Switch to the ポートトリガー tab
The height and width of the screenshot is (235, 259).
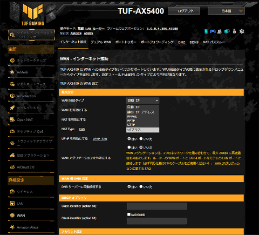click(126, 42)
